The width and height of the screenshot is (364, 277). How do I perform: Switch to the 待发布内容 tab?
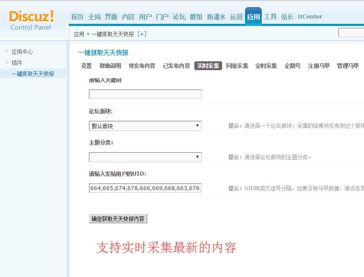[x=142, y=66]
